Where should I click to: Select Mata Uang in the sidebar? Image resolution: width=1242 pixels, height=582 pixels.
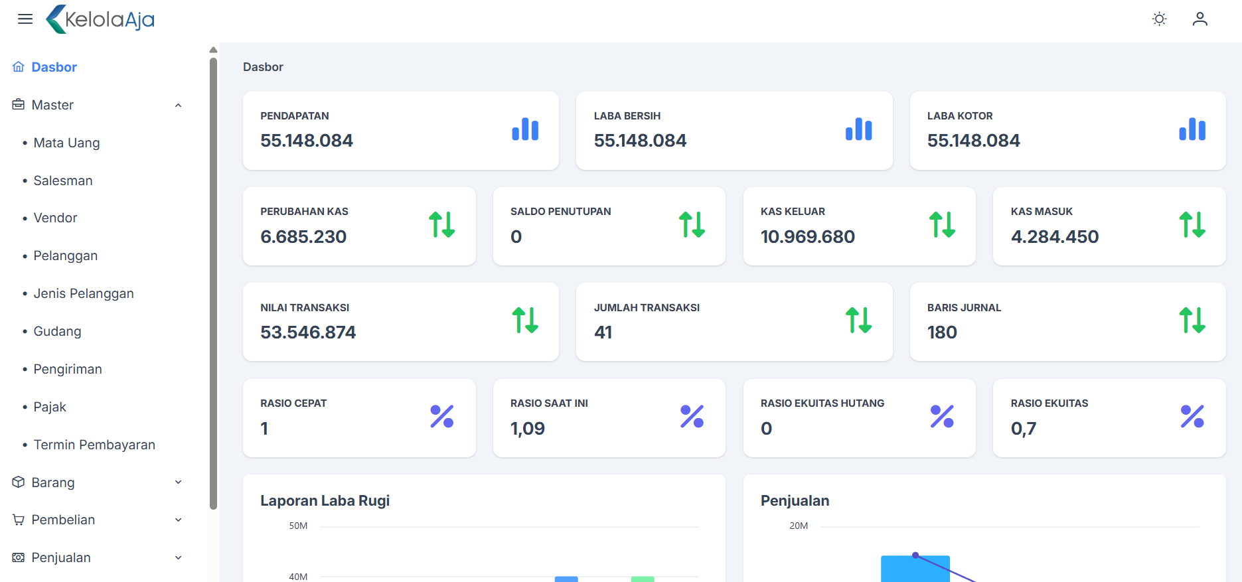click(x=66, y=143)
